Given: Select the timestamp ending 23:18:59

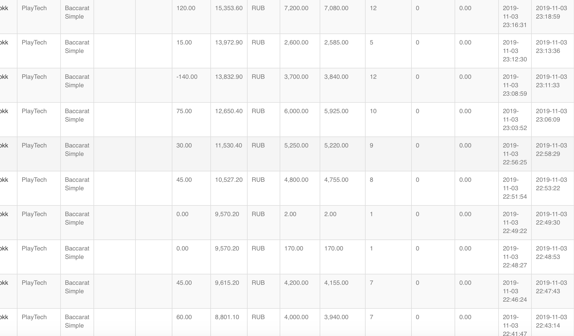Looking at the screenshot, I should [x=551, y=12].
